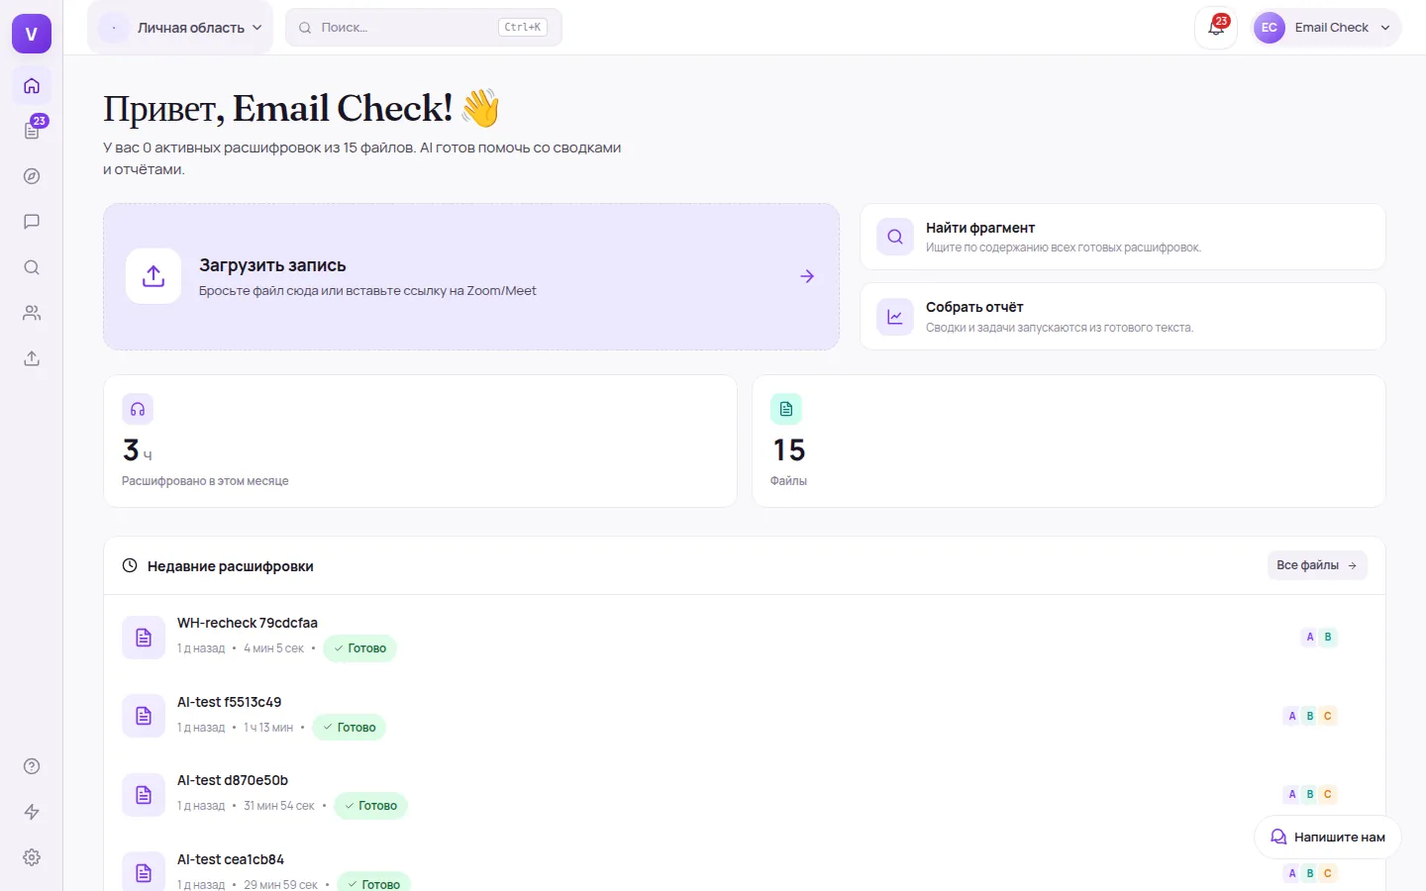Click the '31 мин 54 сек' duration text
This screenshot has height=891, width=1426.
tap(279, 806)
